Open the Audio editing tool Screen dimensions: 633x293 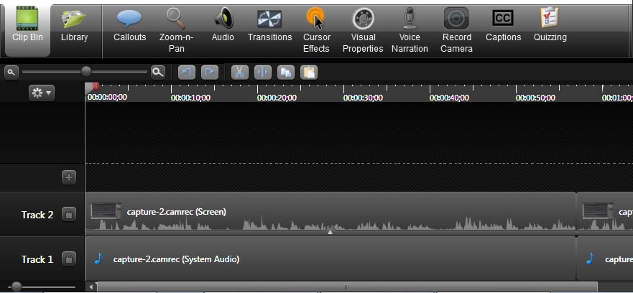tap(223, 27)
